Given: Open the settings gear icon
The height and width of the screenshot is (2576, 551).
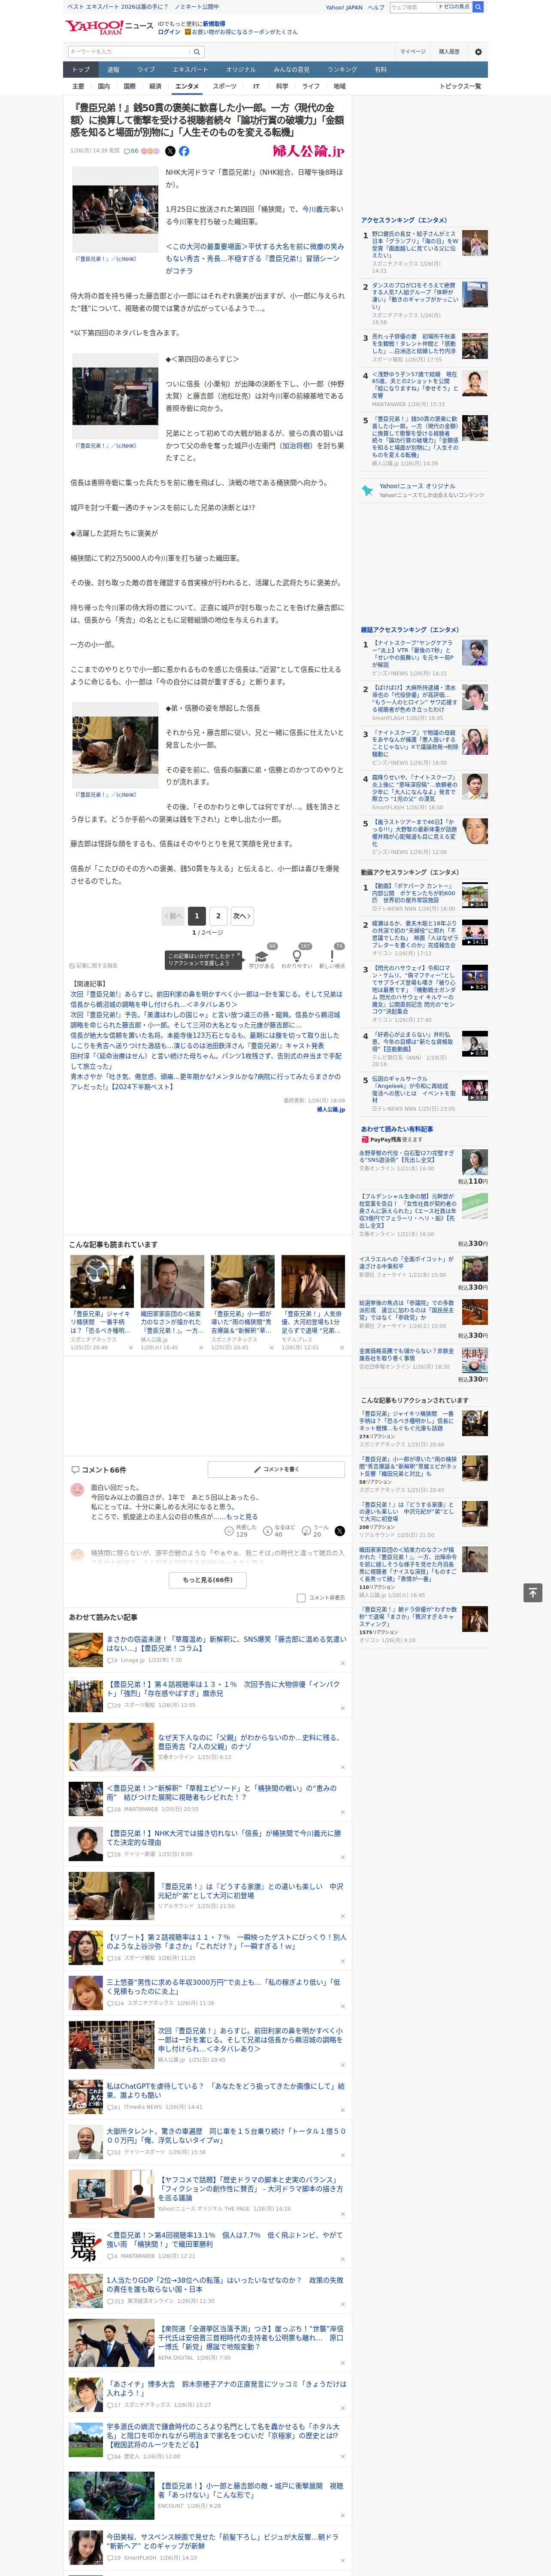Looking at the screenshot, I should coord(478,51).
